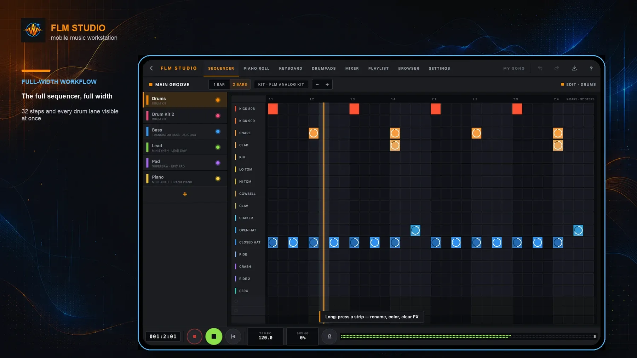Select the Bass track
This screenshot has width=637, height=358.
pos(185,131)
